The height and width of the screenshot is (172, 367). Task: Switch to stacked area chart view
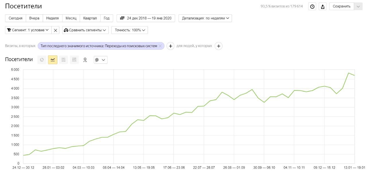pos(63,60)
